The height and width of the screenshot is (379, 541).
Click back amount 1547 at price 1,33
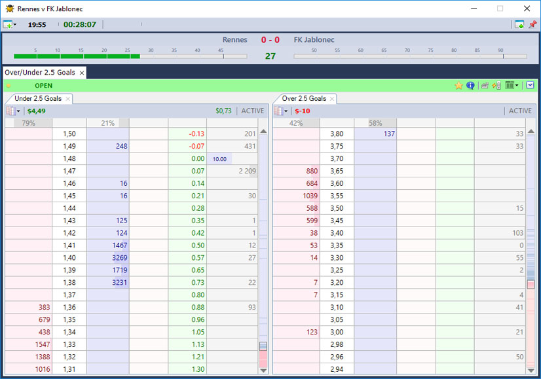click(29, 344)
